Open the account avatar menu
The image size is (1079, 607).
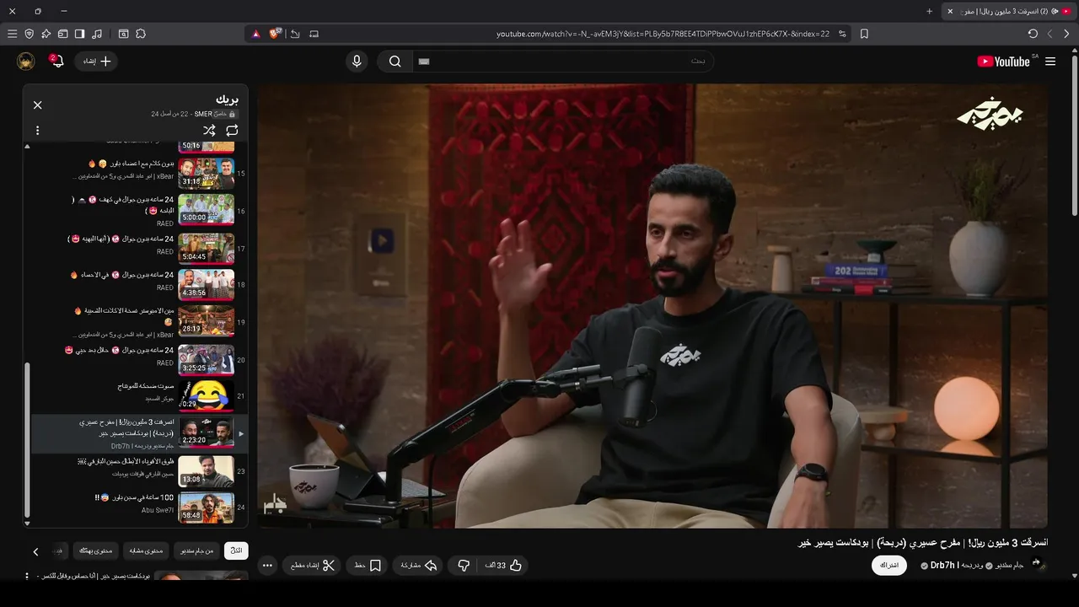click(x=25, y=61)
